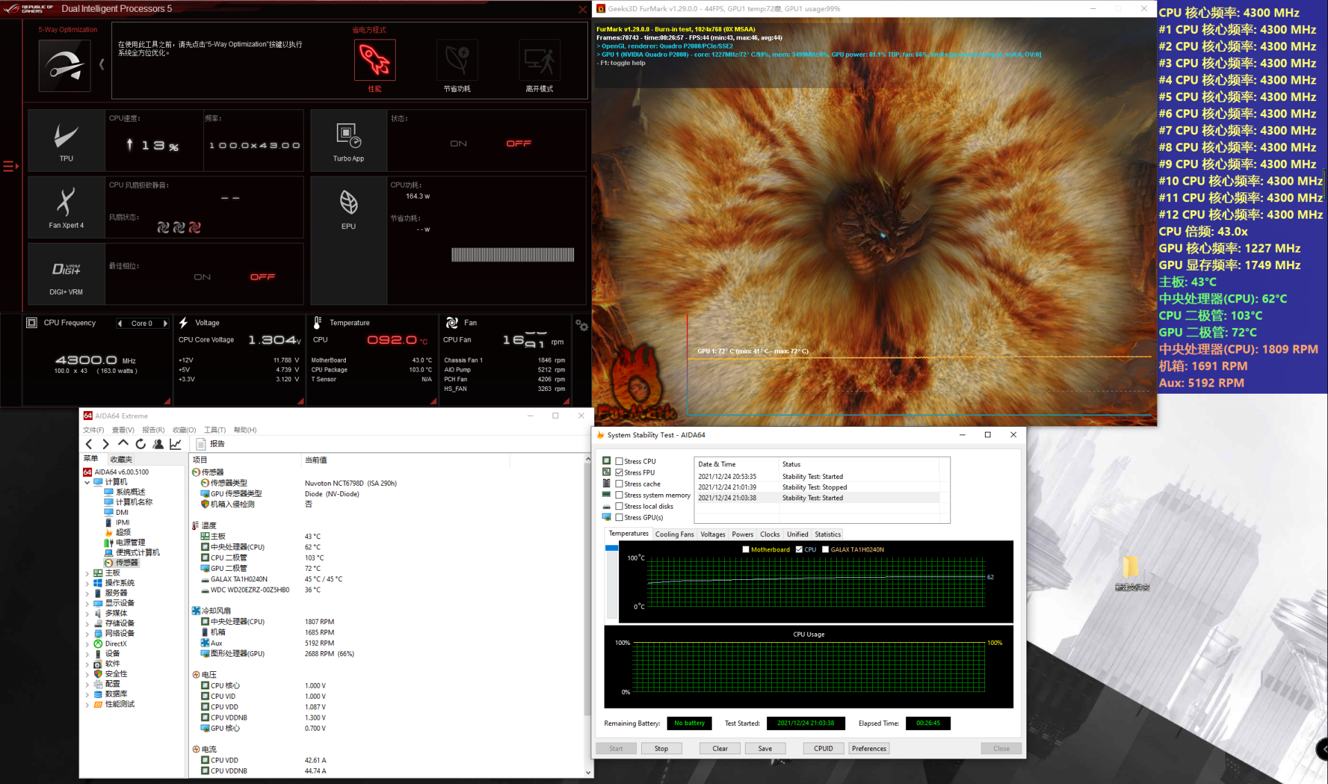
Task: Open monitor settings gear icon in ASUS panel
Action: (x=582, y=325)
